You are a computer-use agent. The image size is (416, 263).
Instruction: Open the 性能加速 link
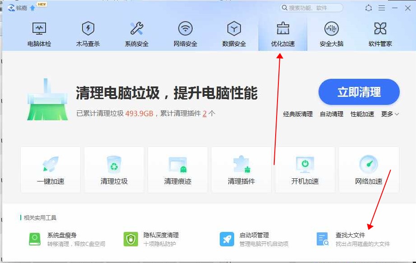(x=362, y=114)
